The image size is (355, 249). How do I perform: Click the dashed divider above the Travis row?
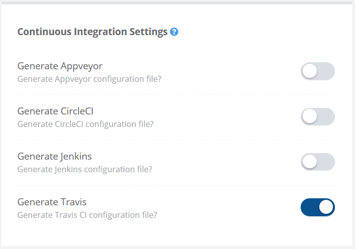177,185
